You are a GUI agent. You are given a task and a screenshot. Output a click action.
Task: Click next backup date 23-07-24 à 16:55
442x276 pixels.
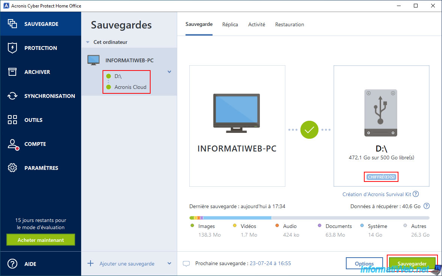270,264
